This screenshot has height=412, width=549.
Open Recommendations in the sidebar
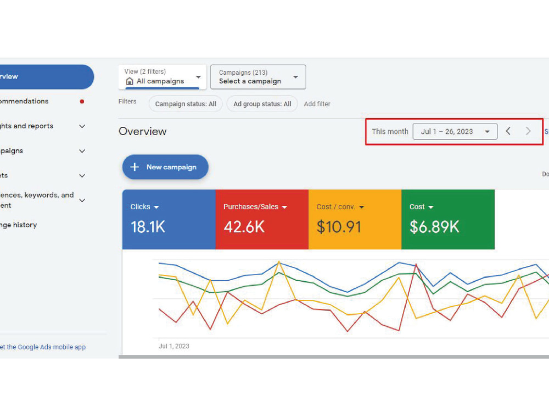pos(25,101)
